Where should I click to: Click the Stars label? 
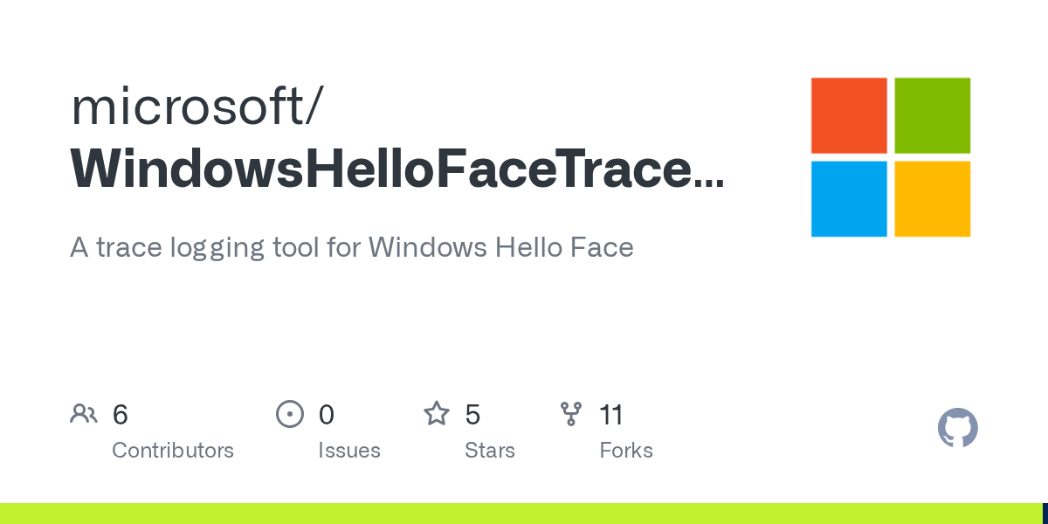[490, 451]
